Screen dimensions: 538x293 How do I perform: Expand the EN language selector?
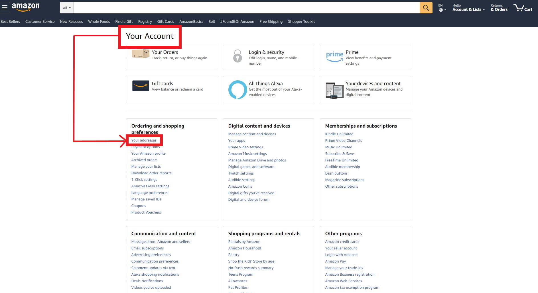[x=442, y=8]
